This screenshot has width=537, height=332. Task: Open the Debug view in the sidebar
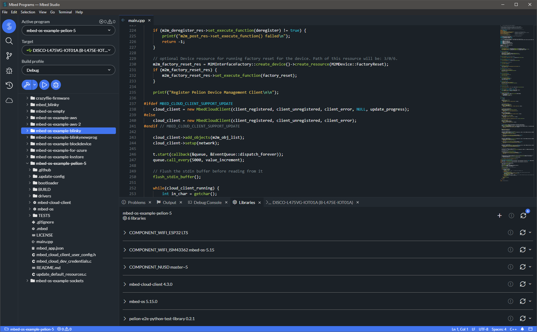9,71
